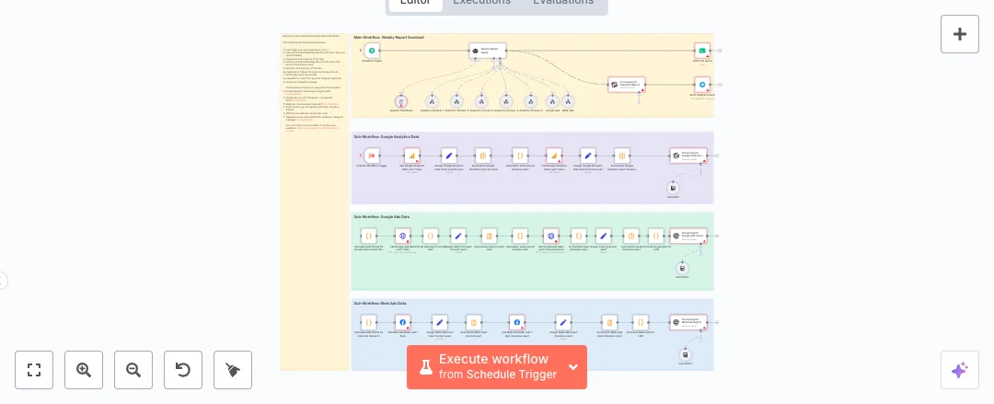Open the AI assistant sparkle button
The width and height of the screenshot is (994, 404).
[959, 370]
